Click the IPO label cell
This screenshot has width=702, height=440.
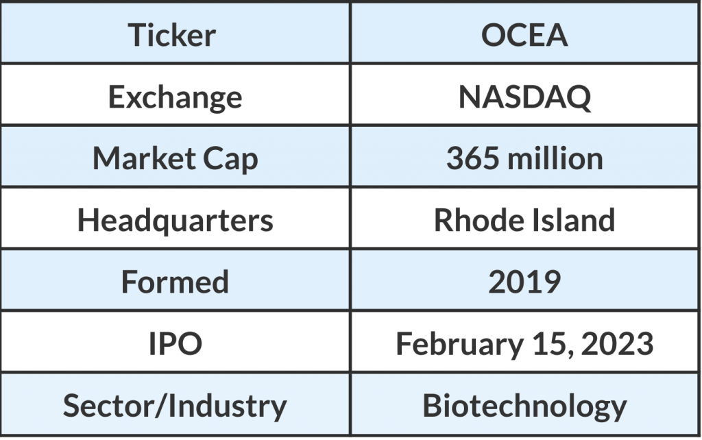pyautogui.click(x=175, y=344)
